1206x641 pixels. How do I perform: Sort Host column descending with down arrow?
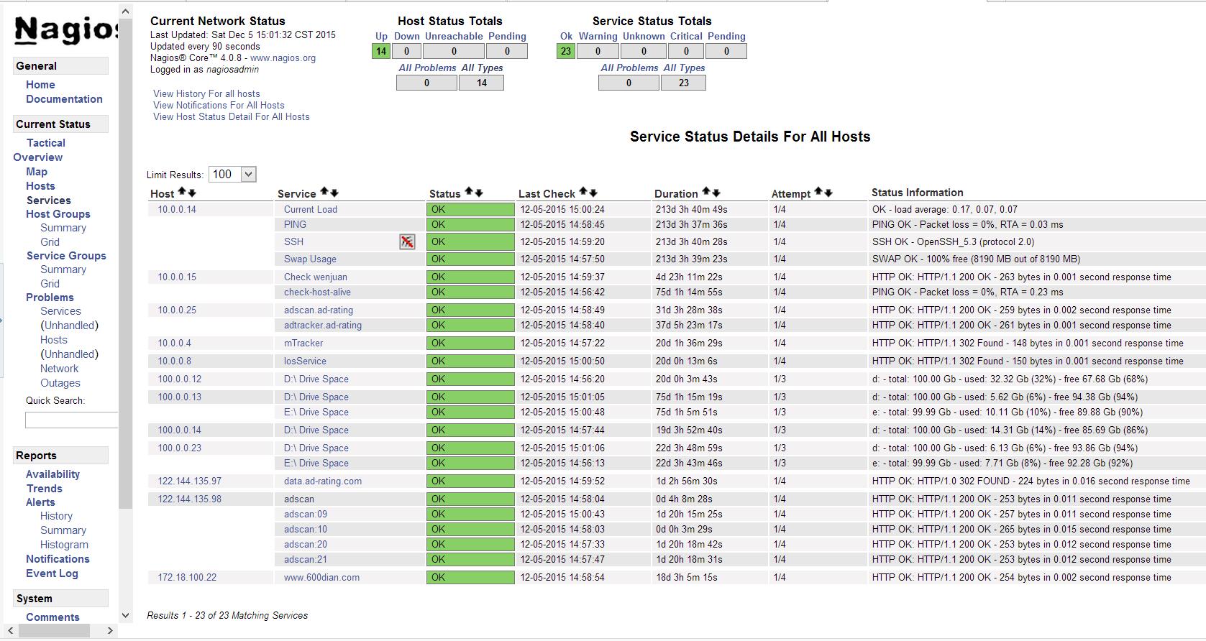[x=192, y=193]
